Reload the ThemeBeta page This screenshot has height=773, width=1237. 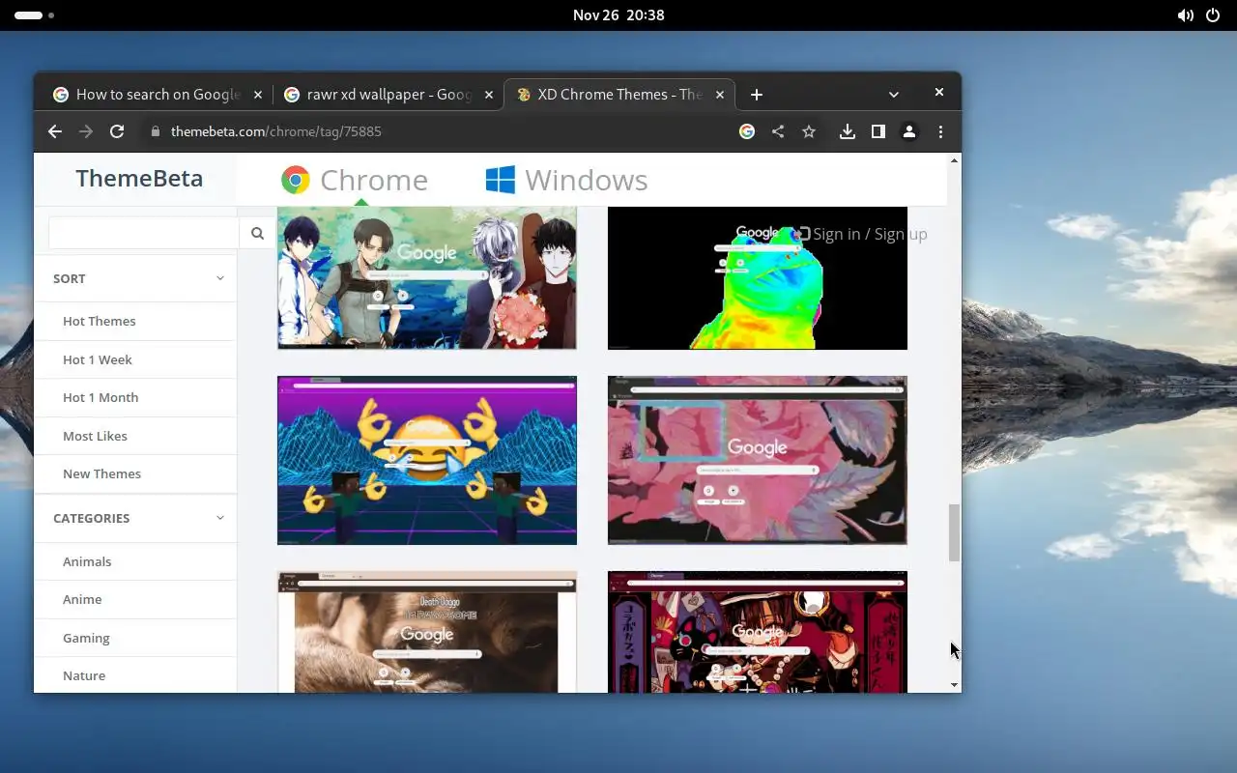[x=117, y=131]
